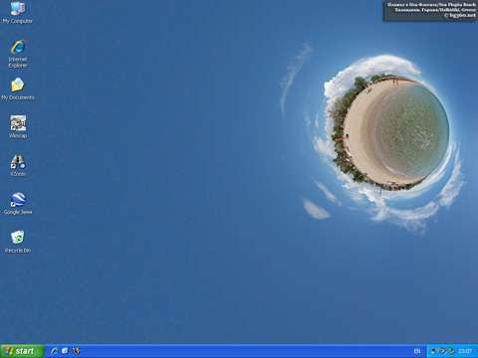478x358 pixels.
Task: Select the Recycle Bin icon
Action: [x=18, y=242]
